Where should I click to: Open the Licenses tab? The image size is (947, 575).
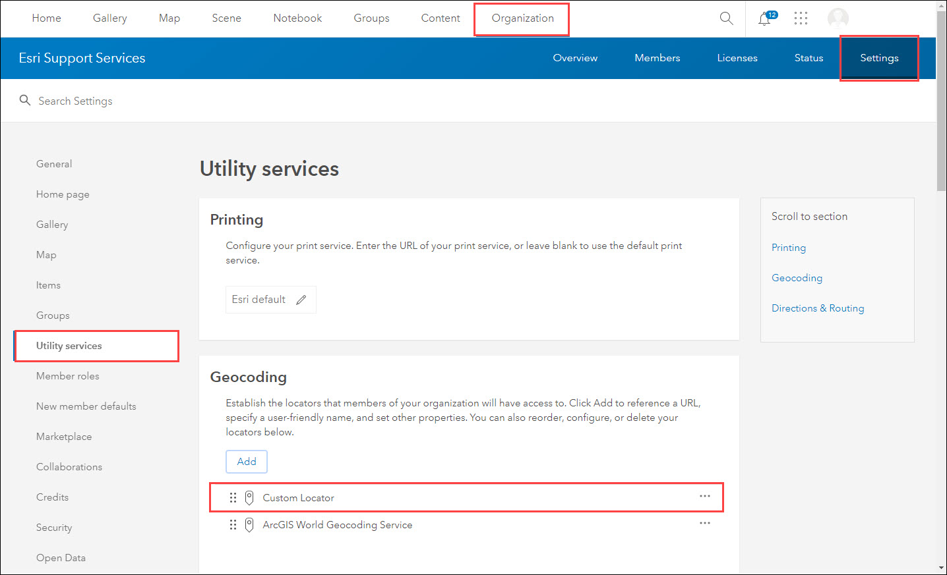737,58
